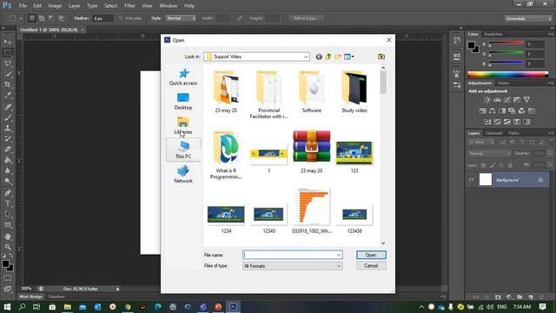The width and height of the screenshot is (556, 313).
Task: Open the Style dropdown in options bar
Action: click(181, 18)
